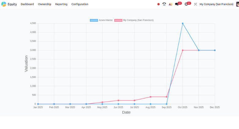
Task: Click the blue Azure Interior legend swatch
Action: 94,20
